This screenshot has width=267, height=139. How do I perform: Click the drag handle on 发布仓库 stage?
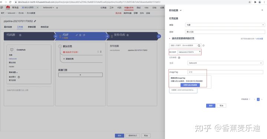[112, 36]
